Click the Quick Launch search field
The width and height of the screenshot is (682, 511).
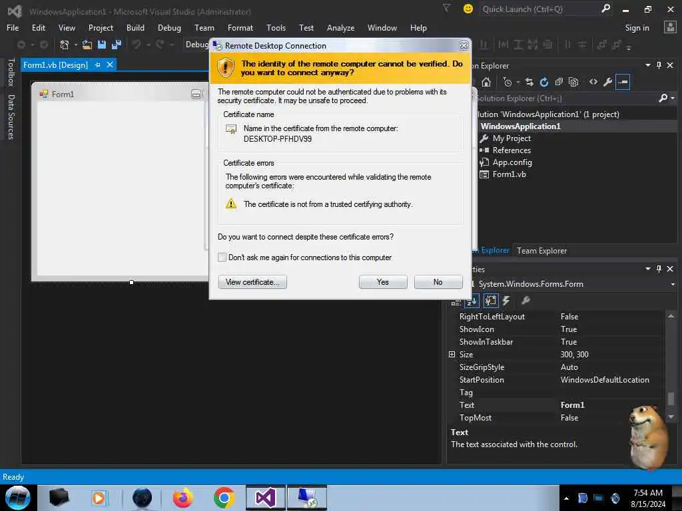[539, 9]
